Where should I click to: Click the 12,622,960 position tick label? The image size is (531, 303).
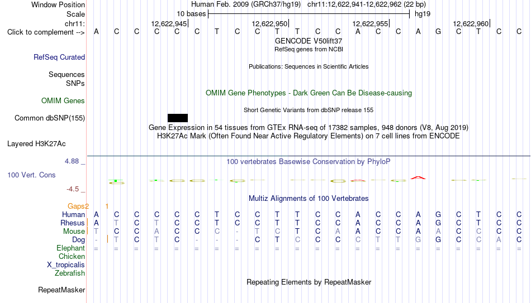coord(471,23)
